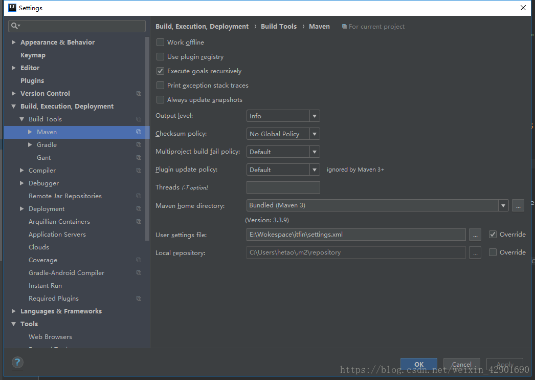Click the OK button
This screenshot has height=380, width=535.
419,364
